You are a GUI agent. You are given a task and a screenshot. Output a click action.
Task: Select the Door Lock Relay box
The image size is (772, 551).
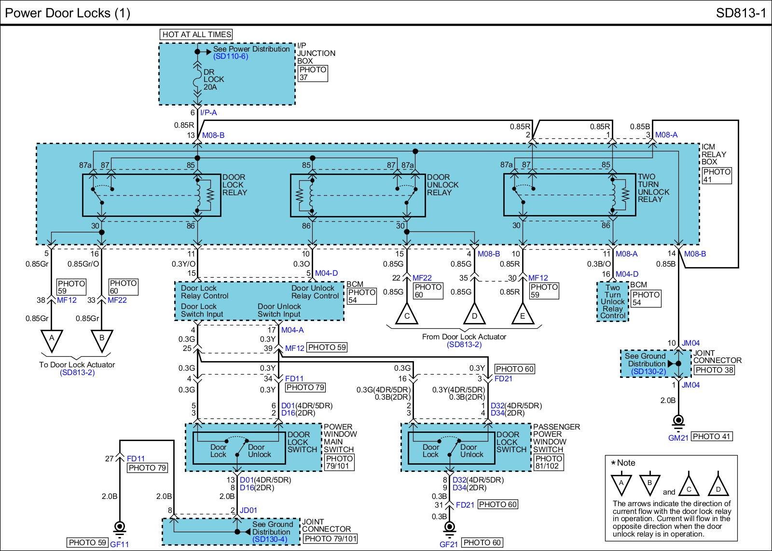click(x=152, y=195)
